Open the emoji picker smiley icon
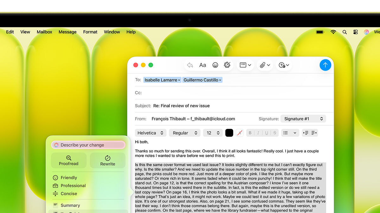380x213 pixels. [215, 65]
